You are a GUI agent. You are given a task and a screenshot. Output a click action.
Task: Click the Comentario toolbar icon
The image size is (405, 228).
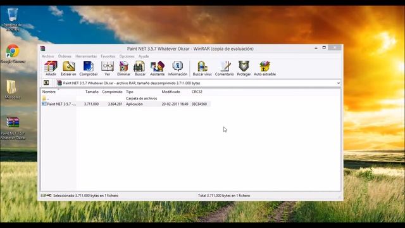coord(225,68)
